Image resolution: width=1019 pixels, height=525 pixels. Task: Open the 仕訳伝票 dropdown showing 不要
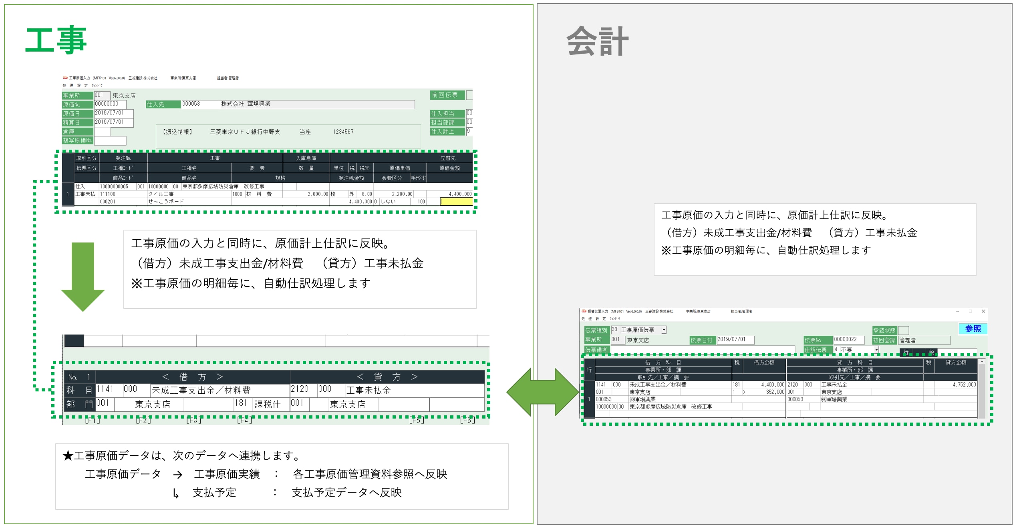coord(876,350)
